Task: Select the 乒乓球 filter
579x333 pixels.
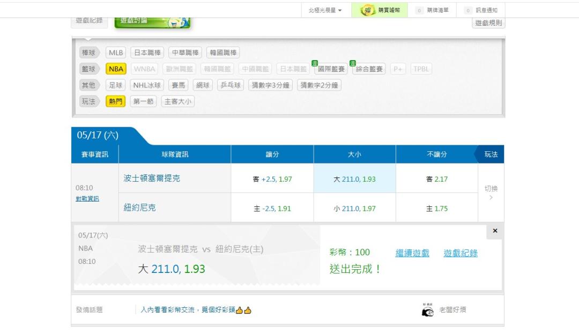Action: click(x=231, y=85)
